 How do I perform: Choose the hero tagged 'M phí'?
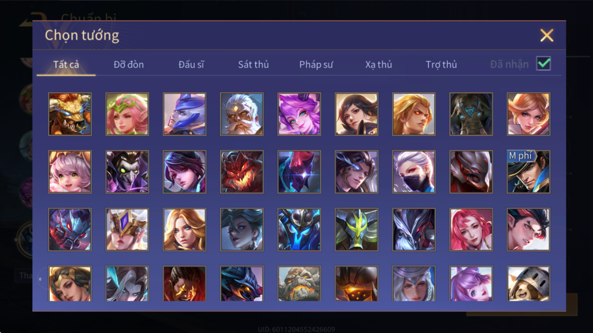point(528,172)
